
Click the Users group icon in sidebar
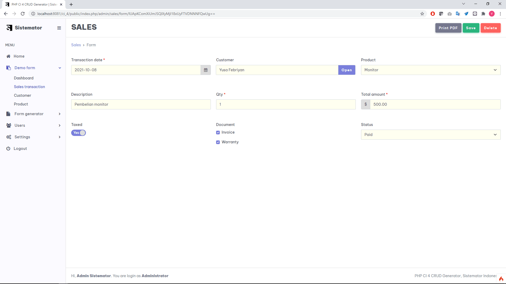pos(9,125)
